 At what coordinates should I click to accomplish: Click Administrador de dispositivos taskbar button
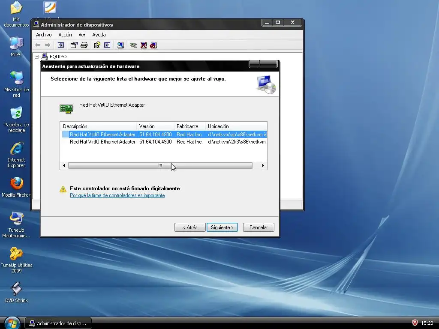point(58,323)
